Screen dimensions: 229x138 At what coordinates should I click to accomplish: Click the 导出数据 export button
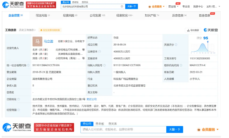coord(193,30)
